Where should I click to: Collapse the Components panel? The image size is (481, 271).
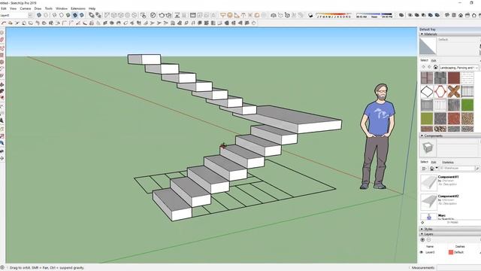pos(422,135)
